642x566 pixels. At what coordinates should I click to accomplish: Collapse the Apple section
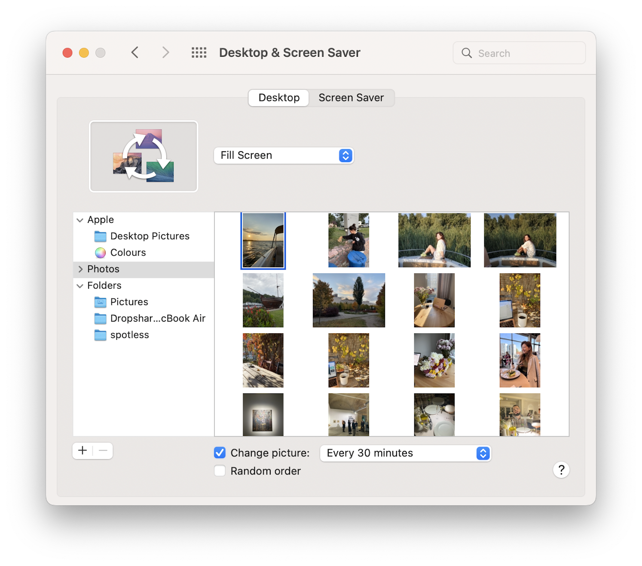click(80, 220)
